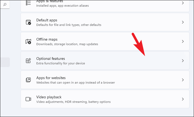Click the Video playback camera icon
The image size is (194, 117).
click(x=28, y=99)
